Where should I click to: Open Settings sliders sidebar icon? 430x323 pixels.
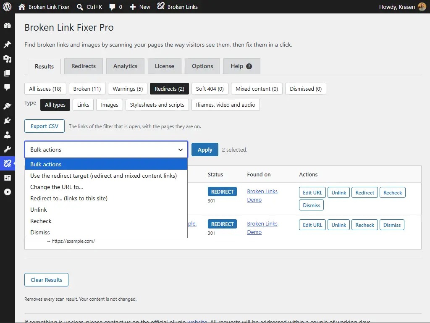click(x=8, y=178)
